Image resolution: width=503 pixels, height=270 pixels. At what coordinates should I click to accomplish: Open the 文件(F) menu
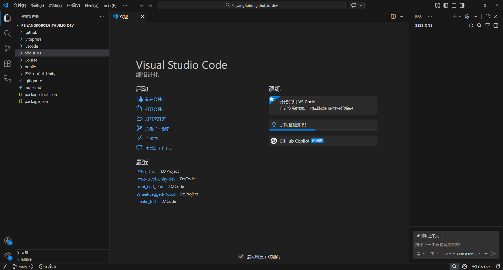pos(20,5)
